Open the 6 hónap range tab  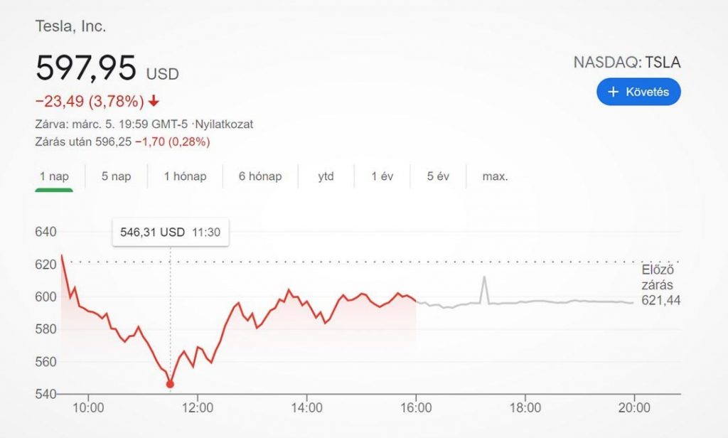coord(260,176)
